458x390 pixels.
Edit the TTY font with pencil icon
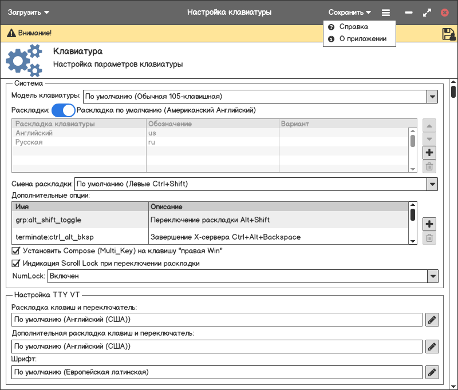(432, 372)
